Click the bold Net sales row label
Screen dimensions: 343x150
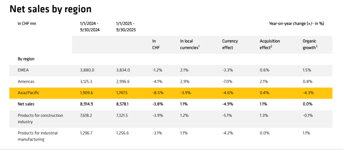(x=26, y=104)
